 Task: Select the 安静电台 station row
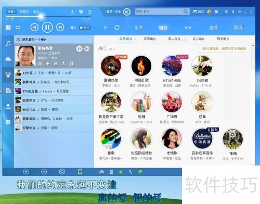click(54, 128)
